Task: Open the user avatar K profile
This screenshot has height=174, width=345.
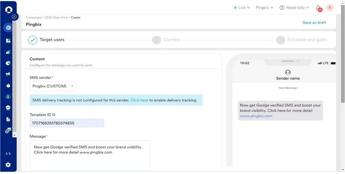Action: 330,8
